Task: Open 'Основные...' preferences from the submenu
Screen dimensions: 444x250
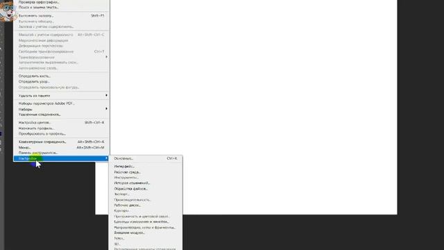Action: pos(146,158)
